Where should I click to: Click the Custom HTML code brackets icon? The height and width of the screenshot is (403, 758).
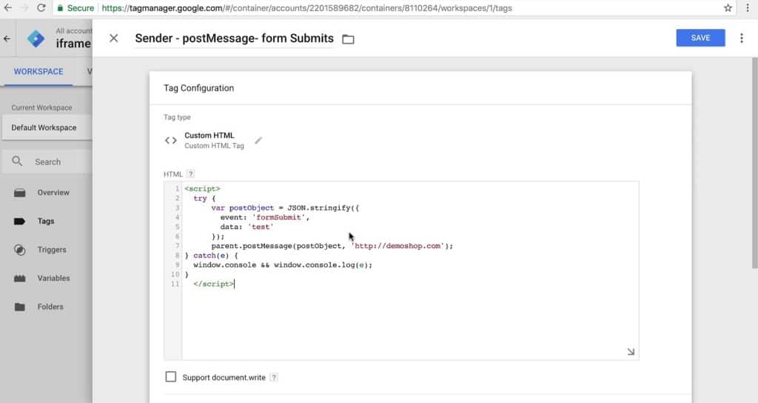click(171, 140)
